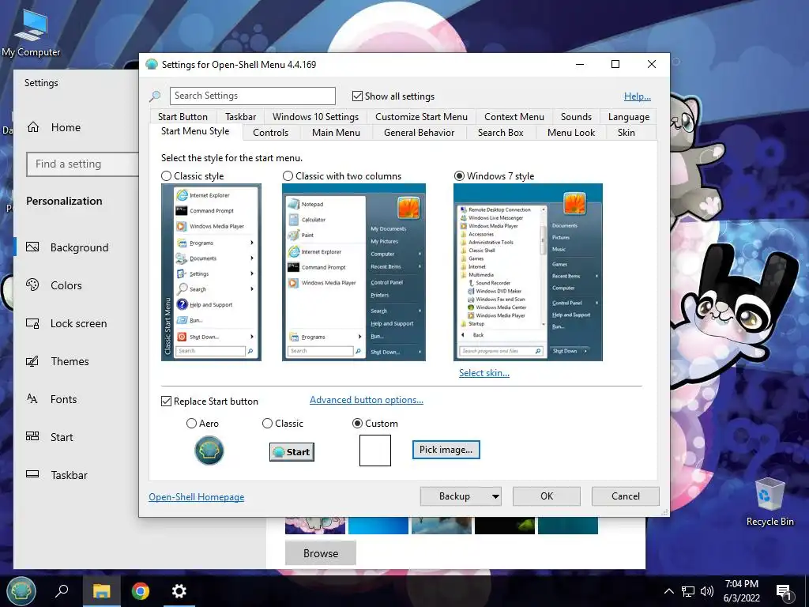Focus the Search Settings input field
The image size is (809, 607).
252,96
